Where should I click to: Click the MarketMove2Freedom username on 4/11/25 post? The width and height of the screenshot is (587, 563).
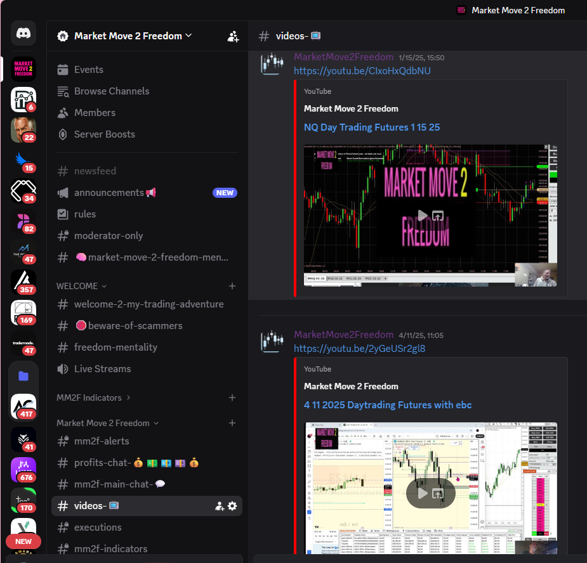pos(343,335)
